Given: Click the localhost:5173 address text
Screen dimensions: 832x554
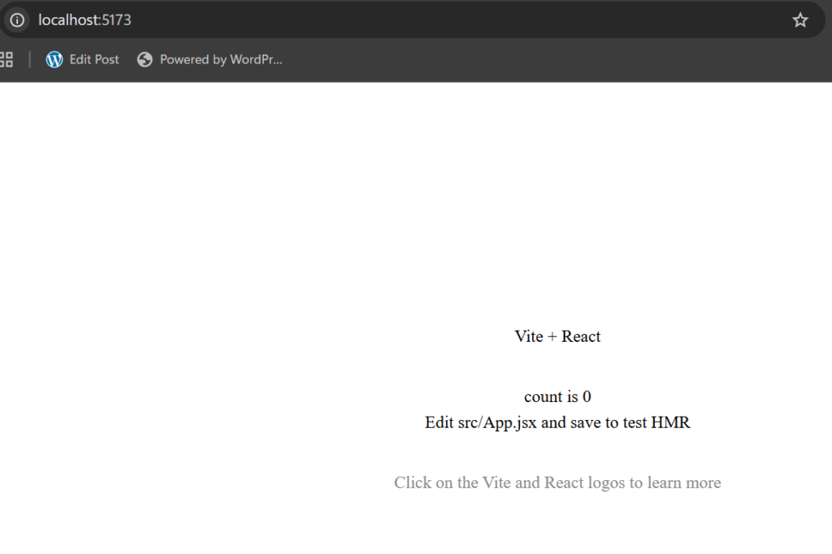Looking at the screenshot, I should [84, 19].
